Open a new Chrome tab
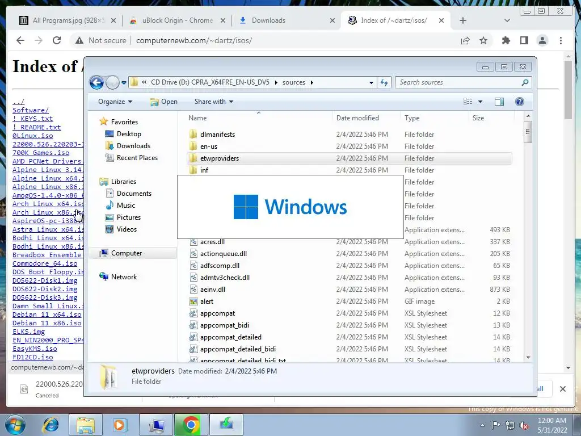Screen dimensions: 581x436 click(463, 20)
